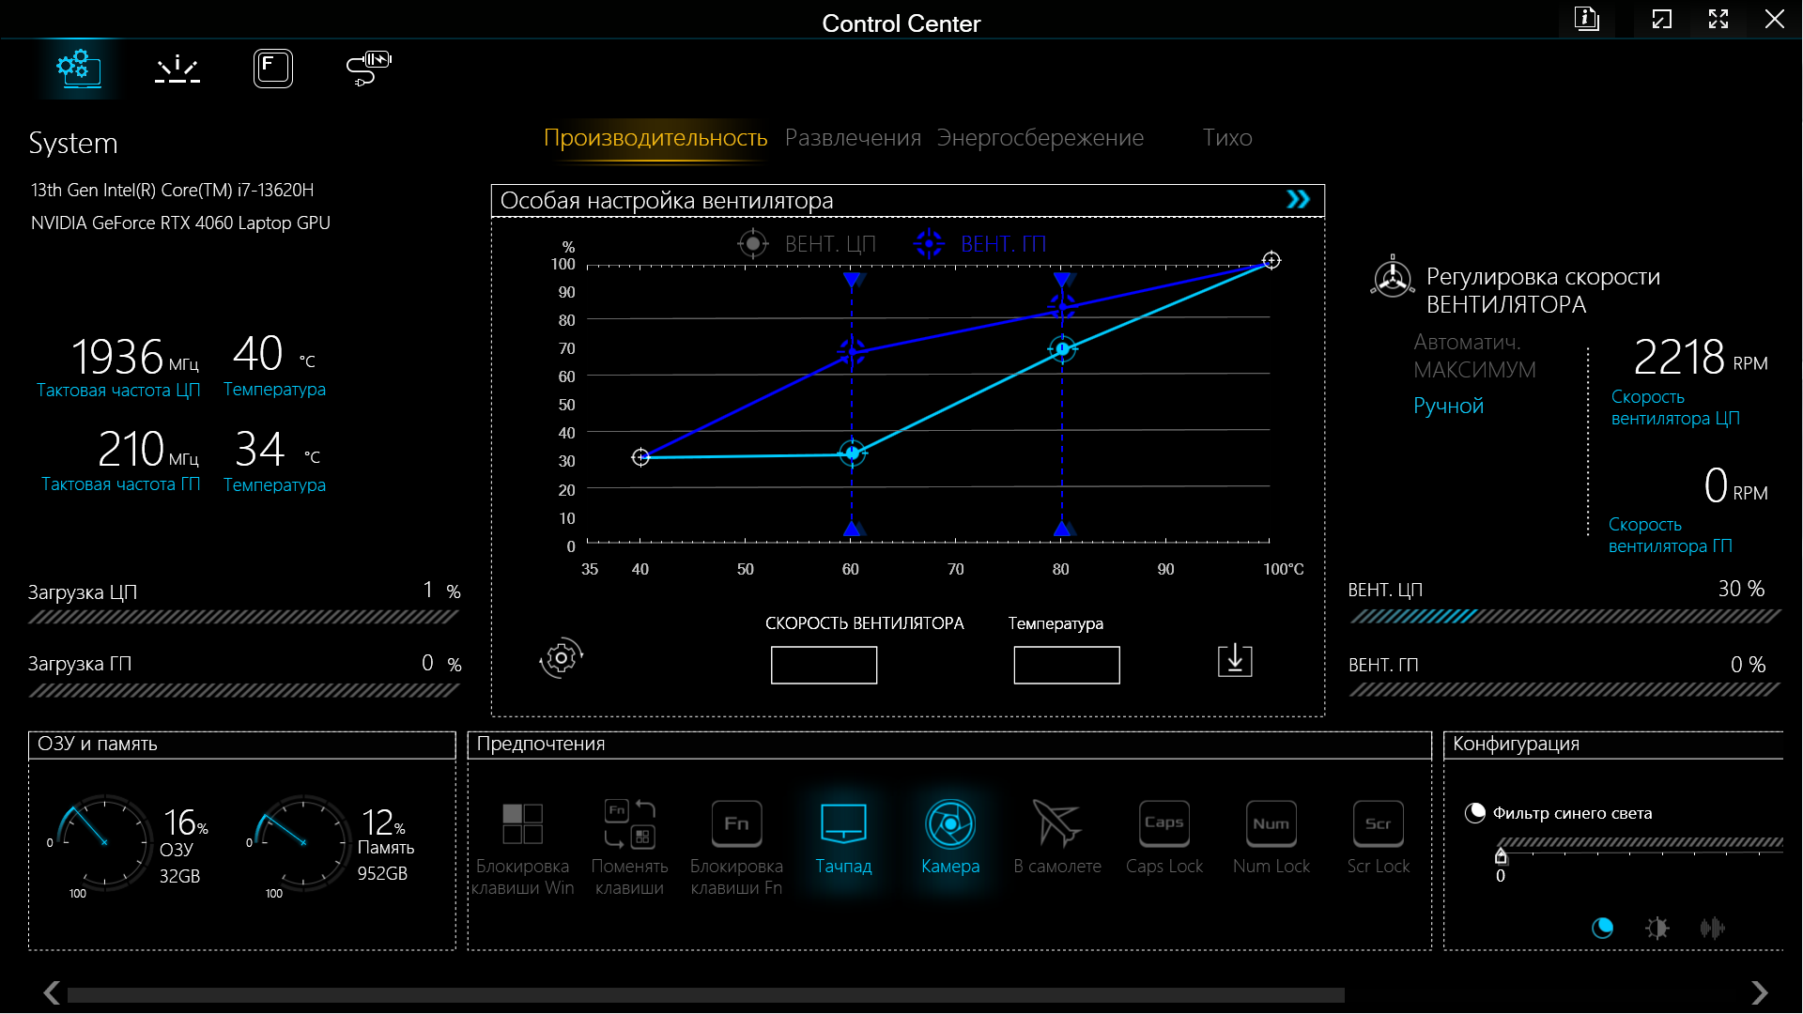The height and width of the screenshot is (1014, 1803).
Task: Select МАКСИМУМ fan speed mode
Action: click(x=1474, y=370)
